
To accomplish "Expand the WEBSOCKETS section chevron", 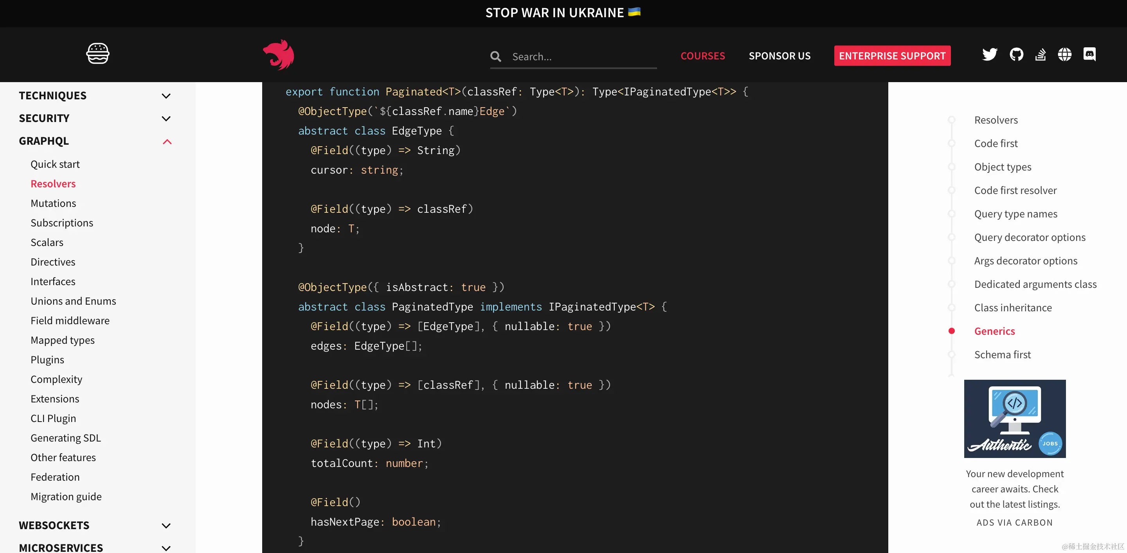I will [166, 526].
